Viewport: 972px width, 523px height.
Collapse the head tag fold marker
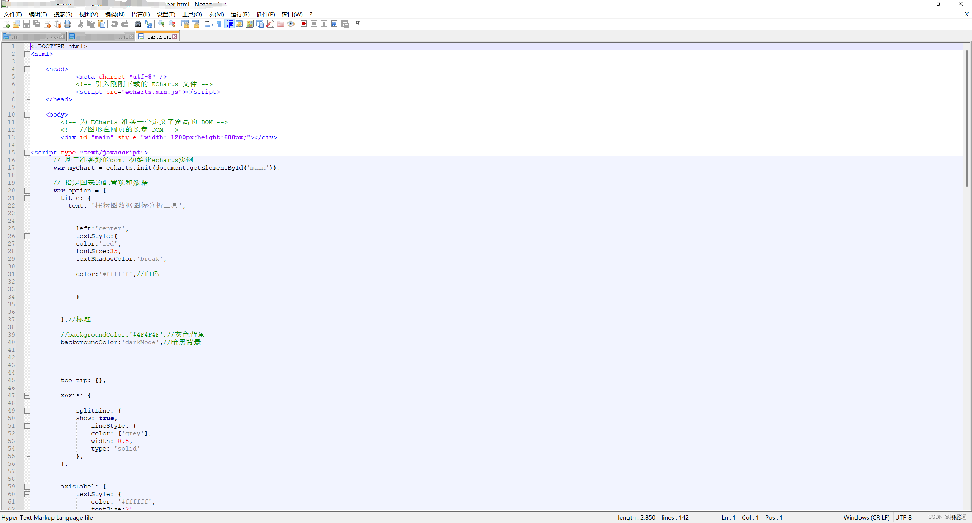27,69
